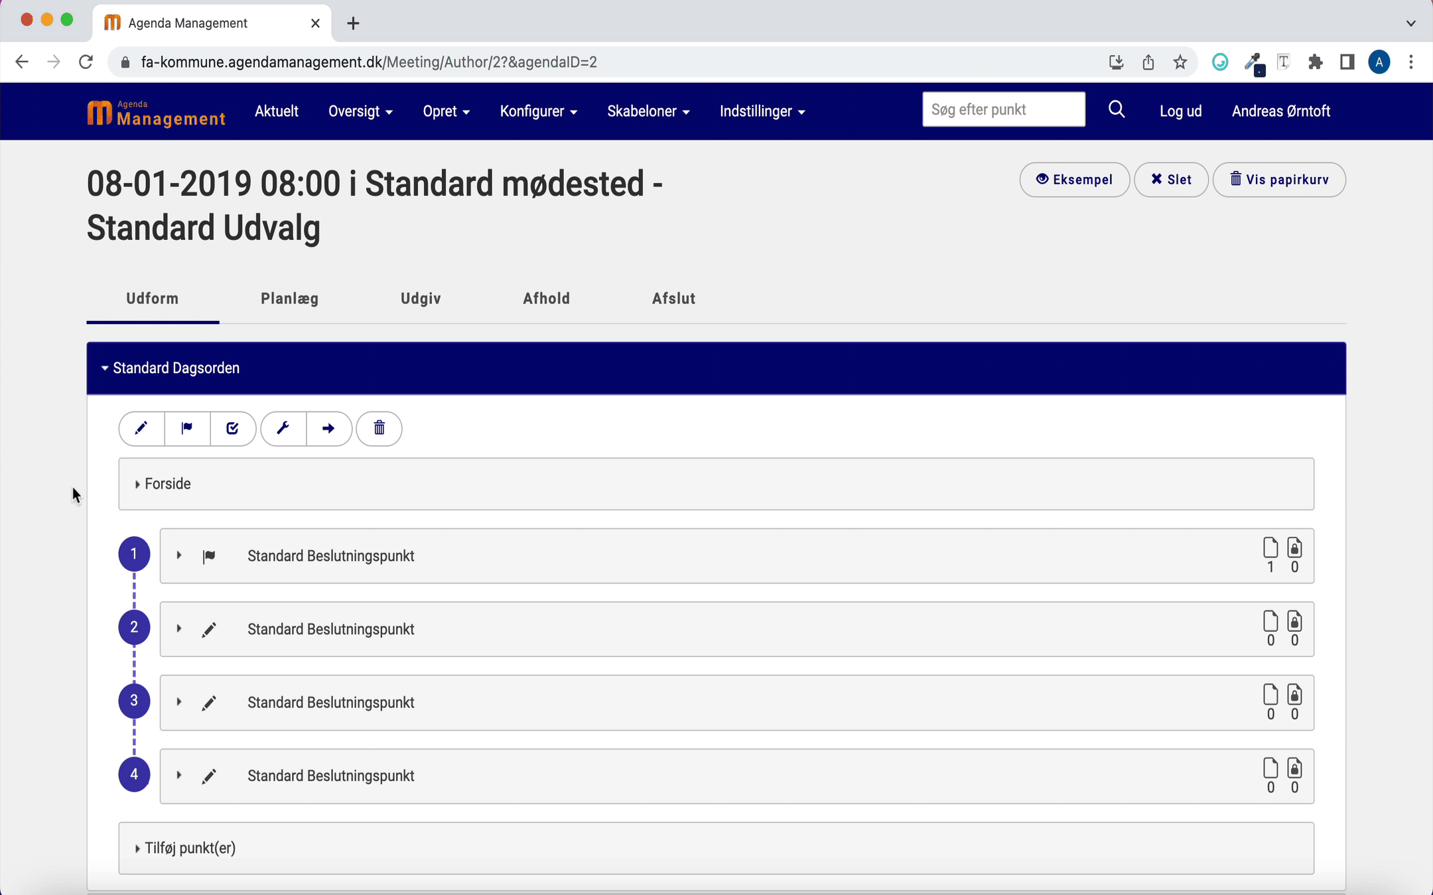Image resolution: width=1433 pixels, height=895 pixels.
Task: Switch to the Afhold tab
Action: pyautogui.click(x=546, y=298)
